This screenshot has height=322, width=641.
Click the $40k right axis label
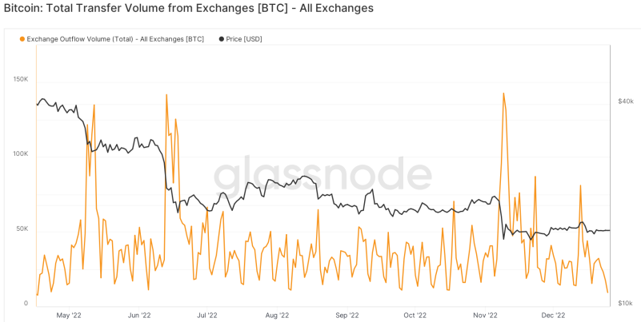(x=626, y=101)
